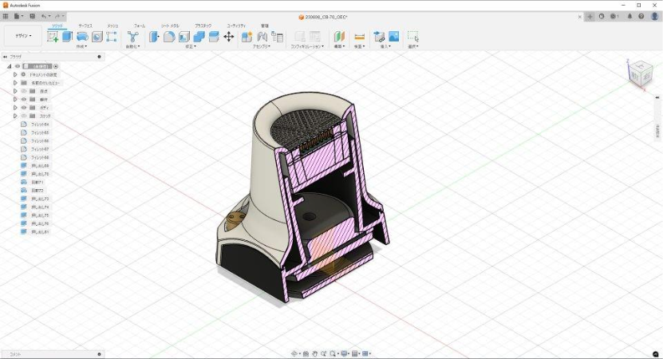Screen dimensions: 663x359
Task: Select the Create Sketch tool
Action: point(53,37)
